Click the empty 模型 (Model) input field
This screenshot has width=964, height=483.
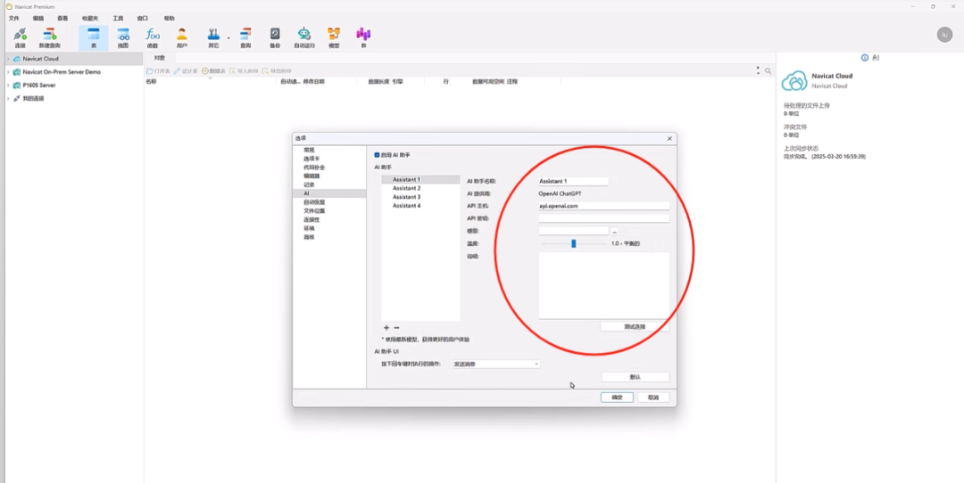pos(573,231)
